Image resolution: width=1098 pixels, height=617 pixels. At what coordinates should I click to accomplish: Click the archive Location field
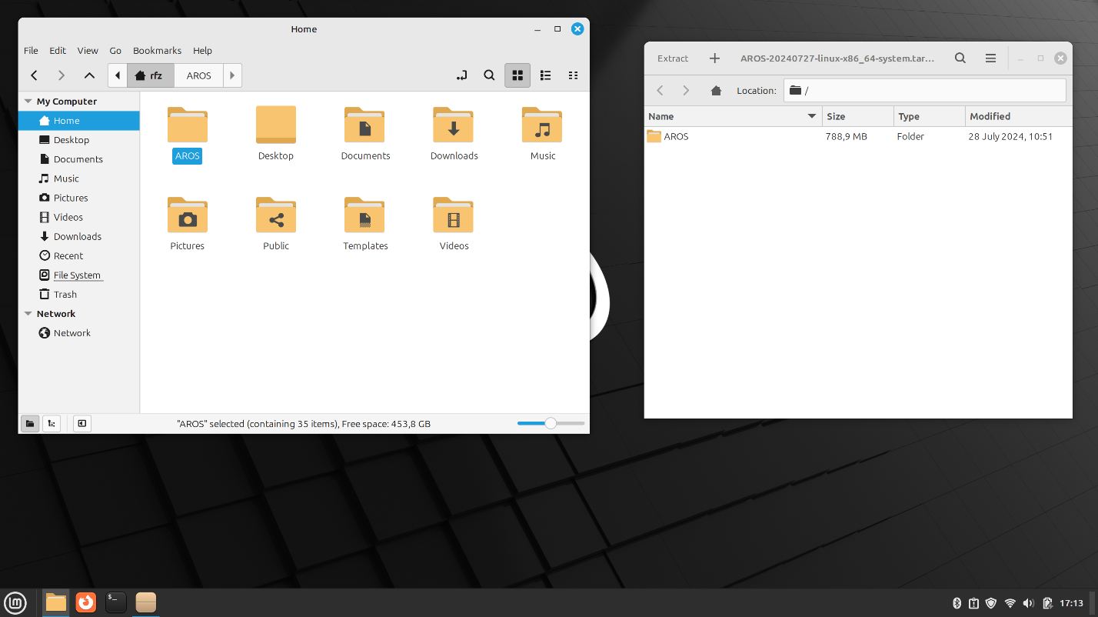coord(925,91)
